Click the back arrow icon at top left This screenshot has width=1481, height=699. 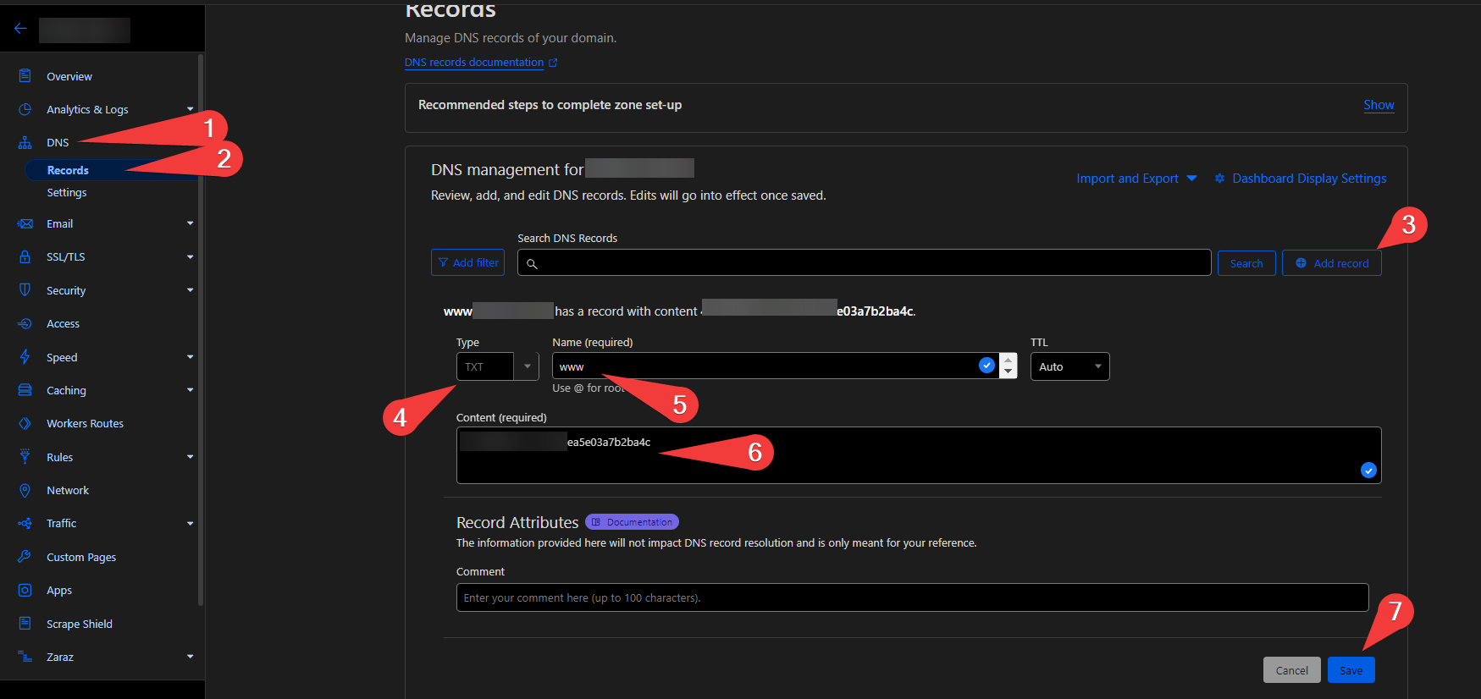tap(20, 29)
